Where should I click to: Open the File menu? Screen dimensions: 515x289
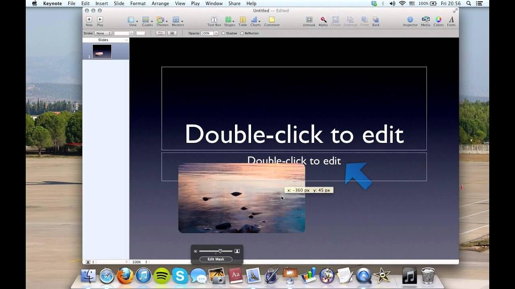pyautogui.click(x=72, y=4)
